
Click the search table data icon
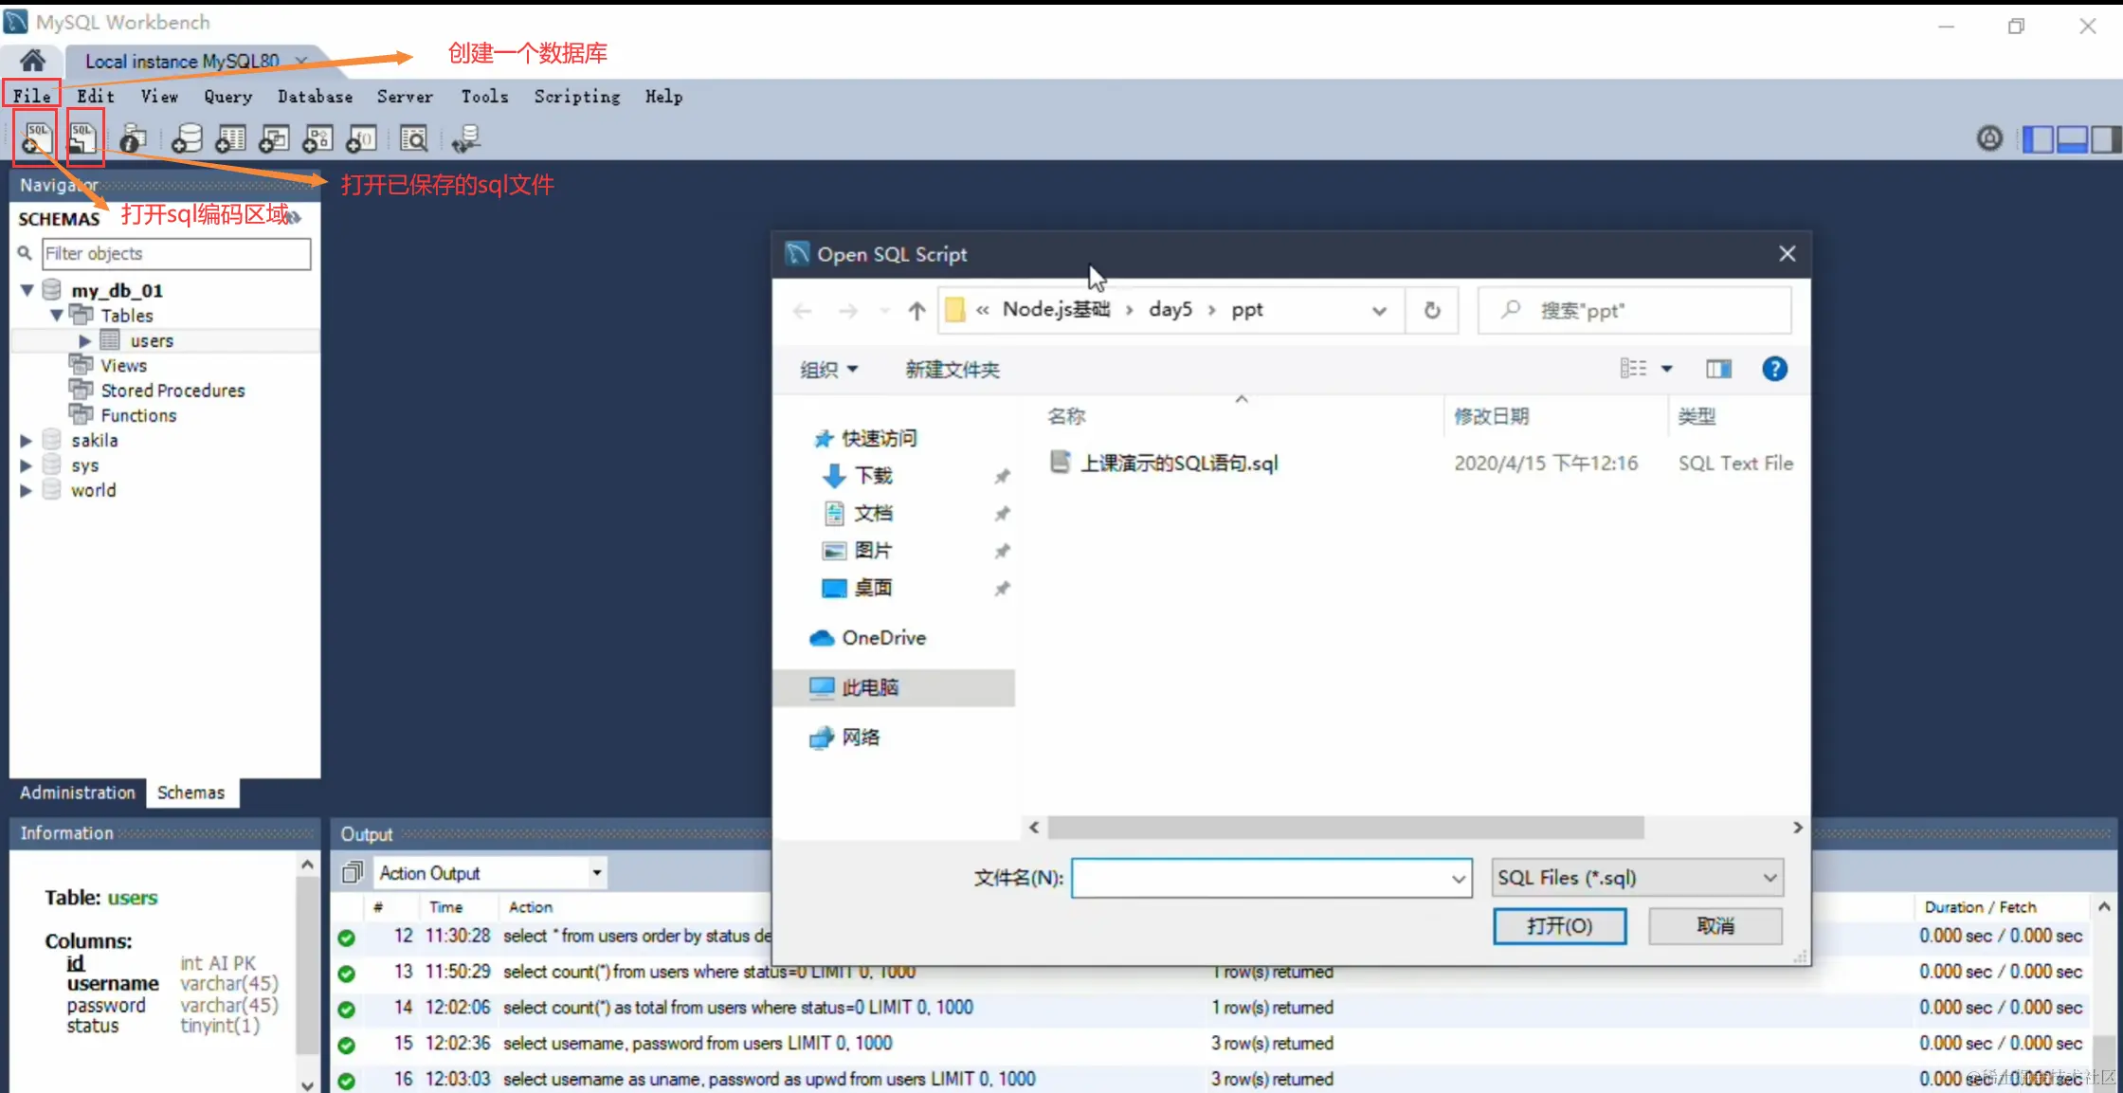[413, 139]
